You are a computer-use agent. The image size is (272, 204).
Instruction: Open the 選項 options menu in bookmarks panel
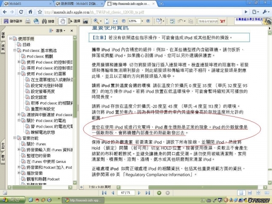pyautogui.click(x=59, y=31)
